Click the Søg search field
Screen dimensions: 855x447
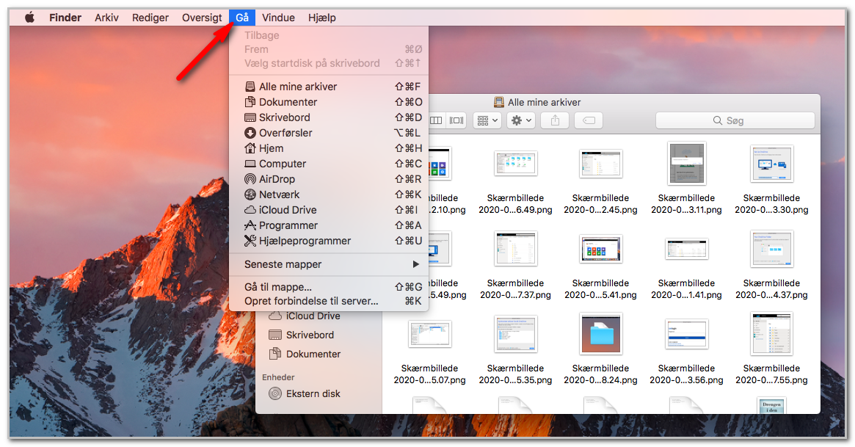(735, 120)
